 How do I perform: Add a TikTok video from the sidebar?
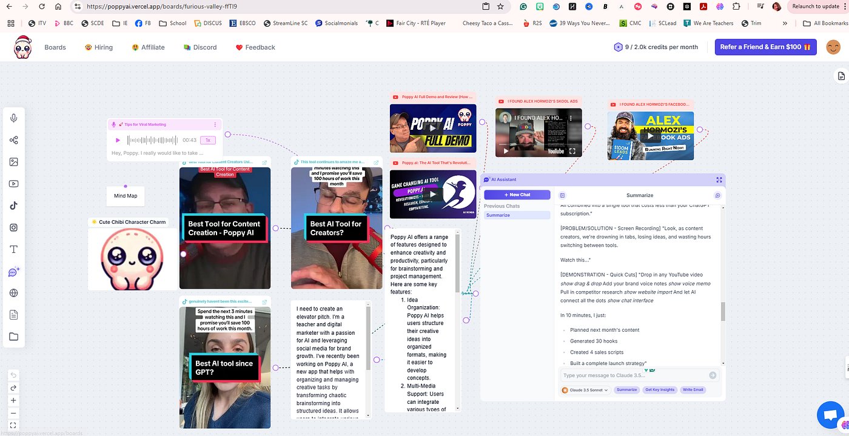coord(13,206)
